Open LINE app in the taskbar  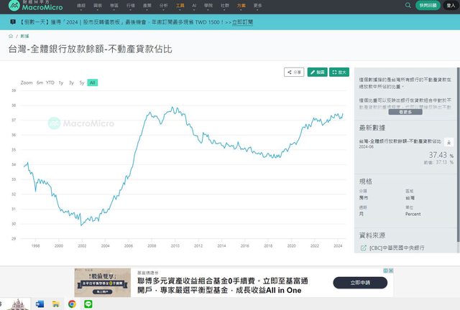tap(88, 304)
